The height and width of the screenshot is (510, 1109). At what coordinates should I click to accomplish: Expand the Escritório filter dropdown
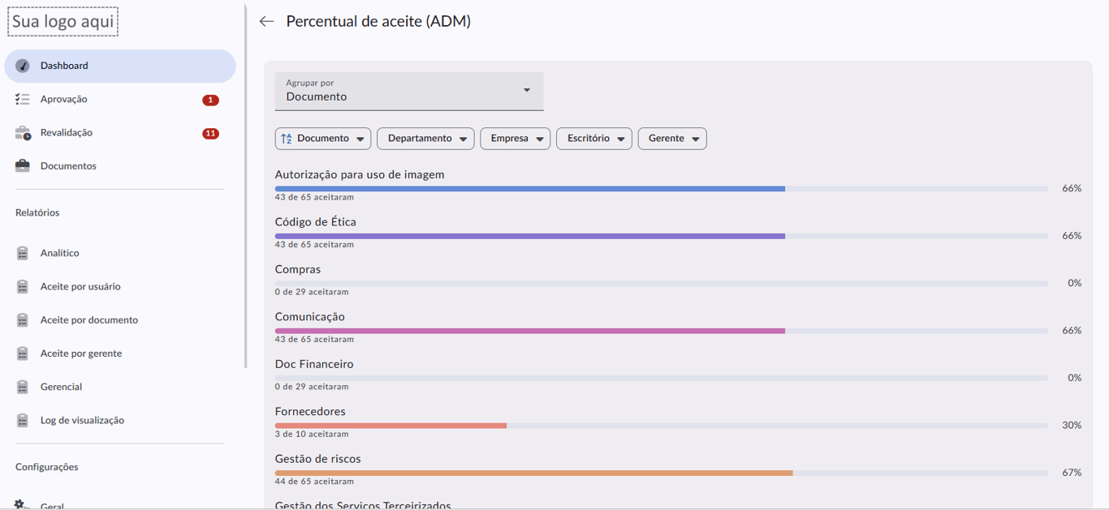(594, 139)
